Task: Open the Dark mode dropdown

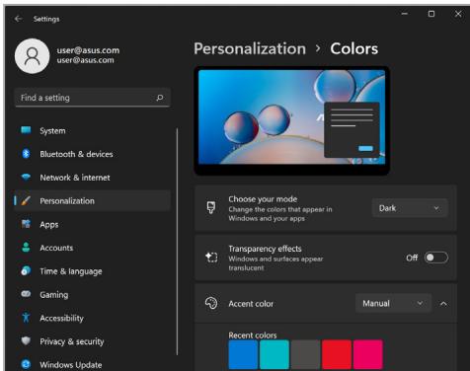Action: tap(410, 208)
